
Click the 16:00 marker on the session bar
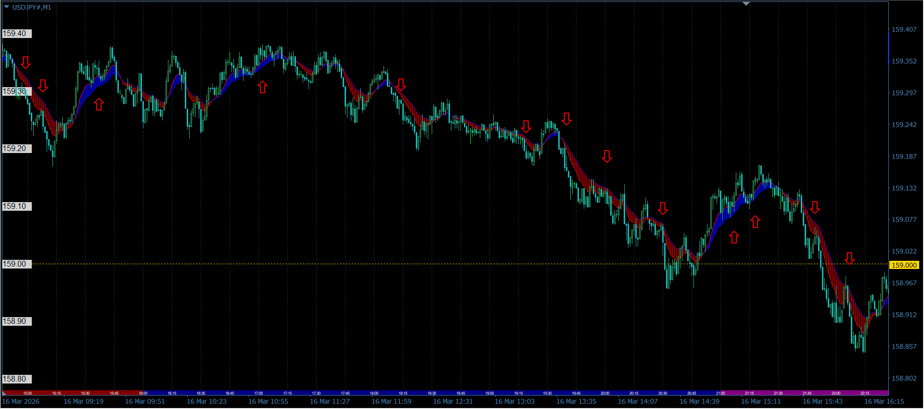click(x=143, y=393)
